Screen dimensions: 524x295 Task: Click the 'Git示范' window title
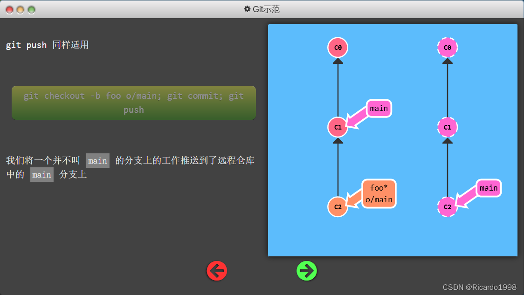click(x=266, y=9)
